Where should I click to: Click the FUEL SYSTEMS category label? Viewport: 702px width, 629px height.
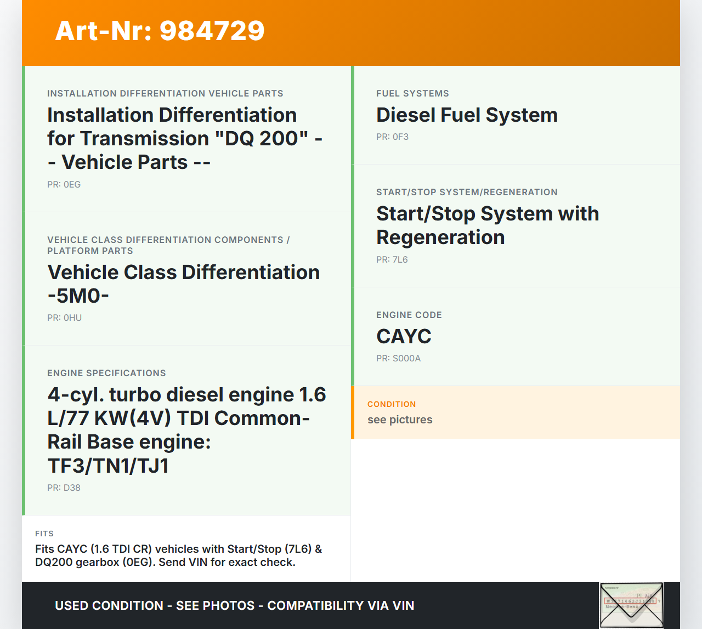click(412, 94)
